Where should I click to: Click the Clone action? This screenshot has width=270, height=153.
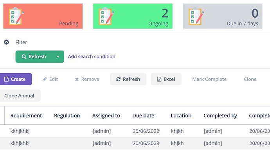point(250,79)
